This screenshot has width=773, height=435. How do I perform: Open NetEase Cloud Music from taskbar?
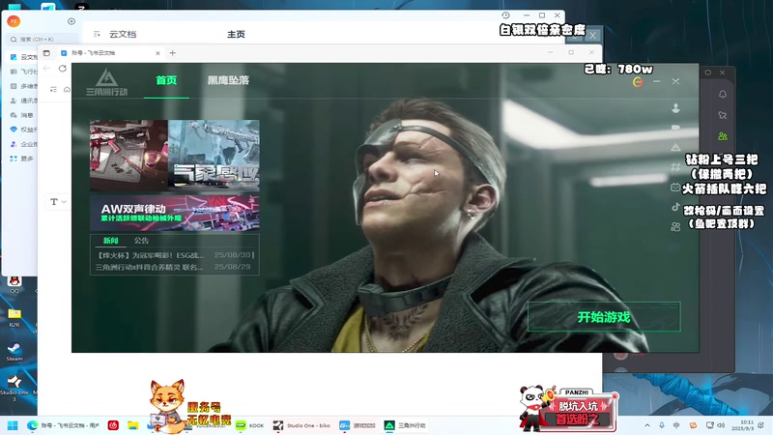tap(113, 425)
